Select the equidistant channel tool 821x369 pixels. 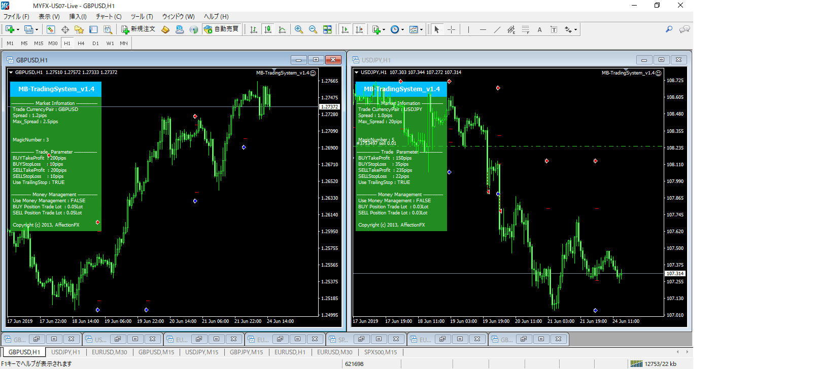point(511,29)
